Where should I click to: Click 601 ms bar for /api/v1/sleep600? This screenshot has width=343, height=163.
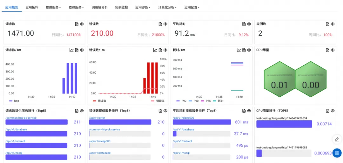[x=202, y=122]
